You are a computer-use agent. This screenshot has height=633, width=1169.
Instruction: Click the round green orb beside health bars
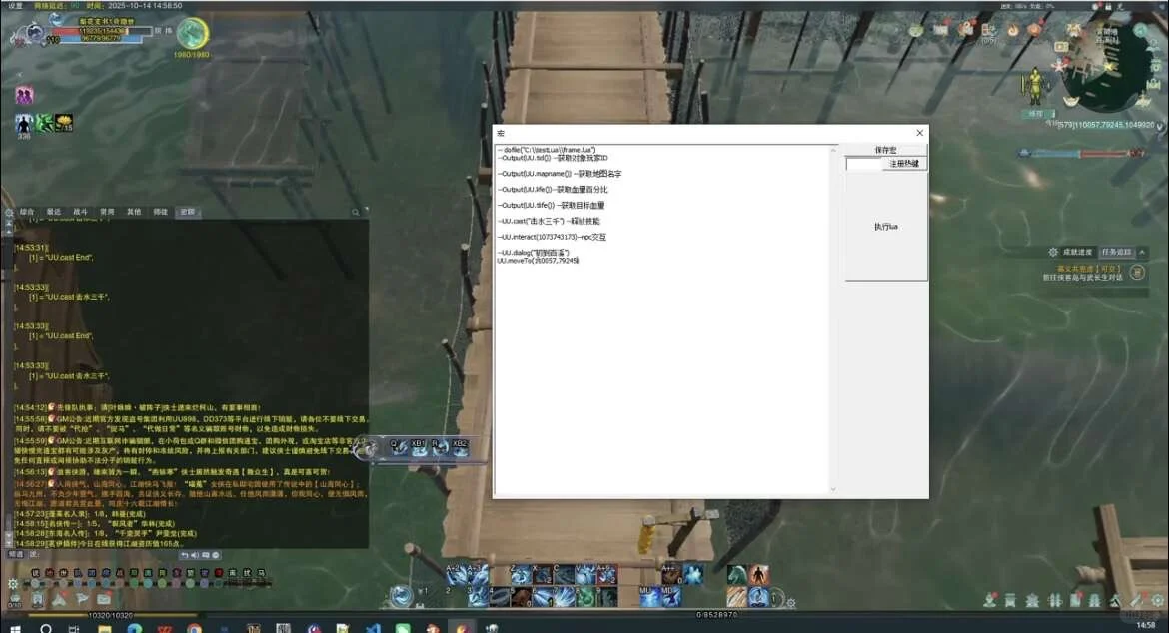click(193, 33)
